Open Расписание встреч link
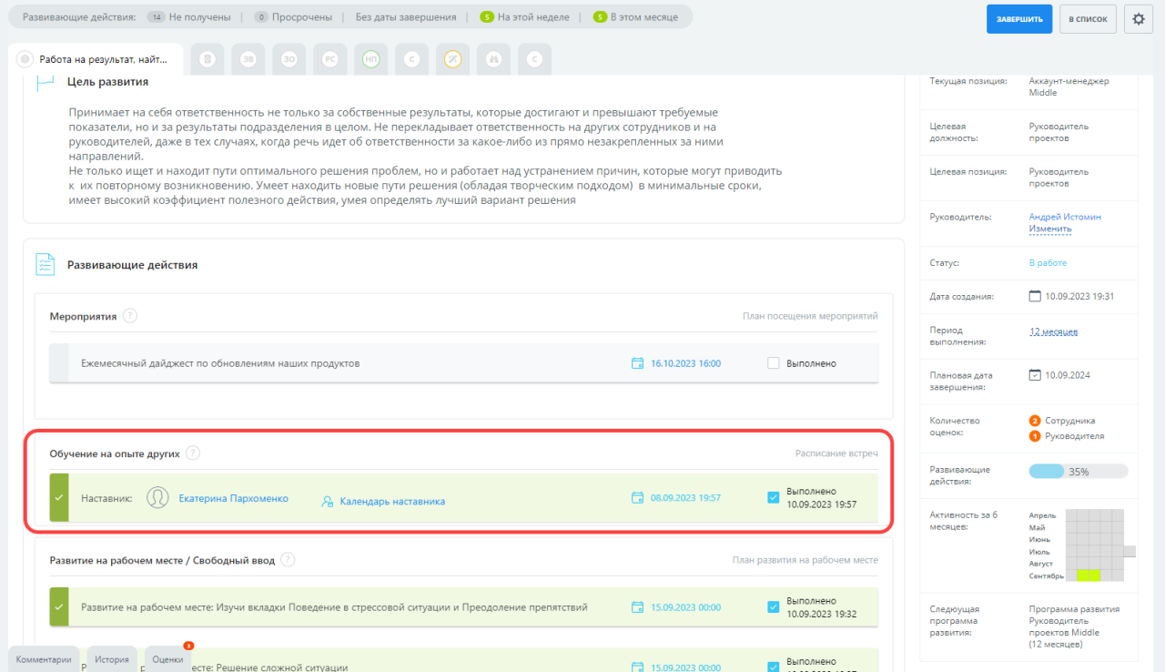Screen dimensions: 1165x672 coord(836,453)
